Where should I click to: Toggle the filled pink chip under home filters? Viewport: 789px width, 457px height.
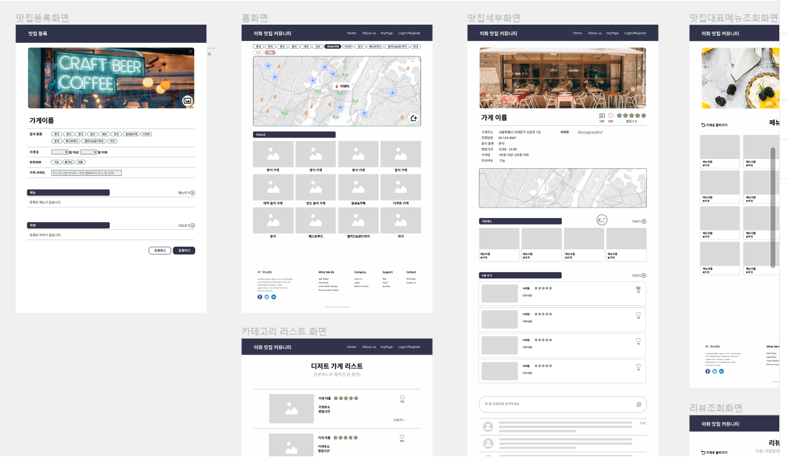270,53
